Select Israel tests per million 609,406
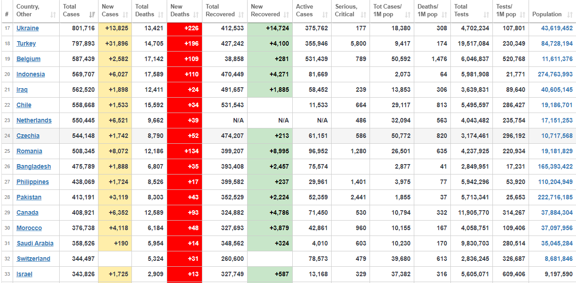 514,274
